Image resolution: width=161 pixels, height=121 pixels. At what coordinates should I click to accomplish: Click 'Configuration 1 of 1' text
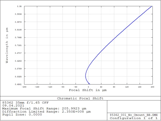(x=134, y=118)
